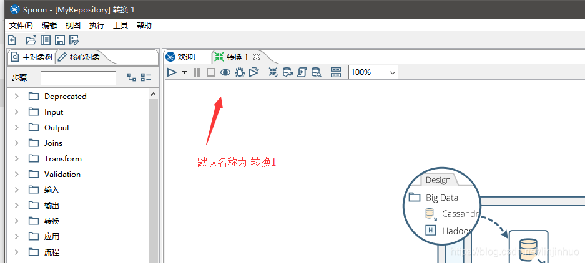Click the 步骤 search input field
This screenshot has height=263, width=585.
(78, 78)
